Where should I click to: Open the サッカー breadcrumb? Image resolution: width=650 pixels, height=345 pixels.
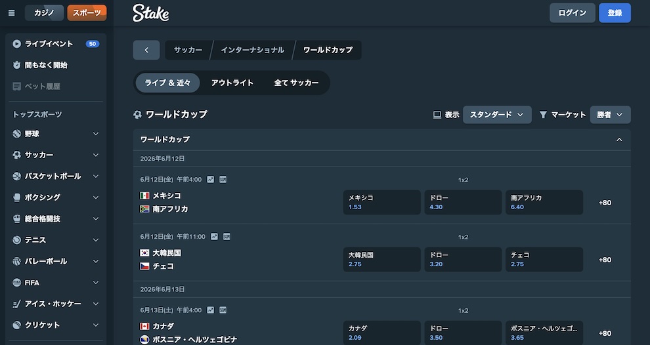click(188, 50)
